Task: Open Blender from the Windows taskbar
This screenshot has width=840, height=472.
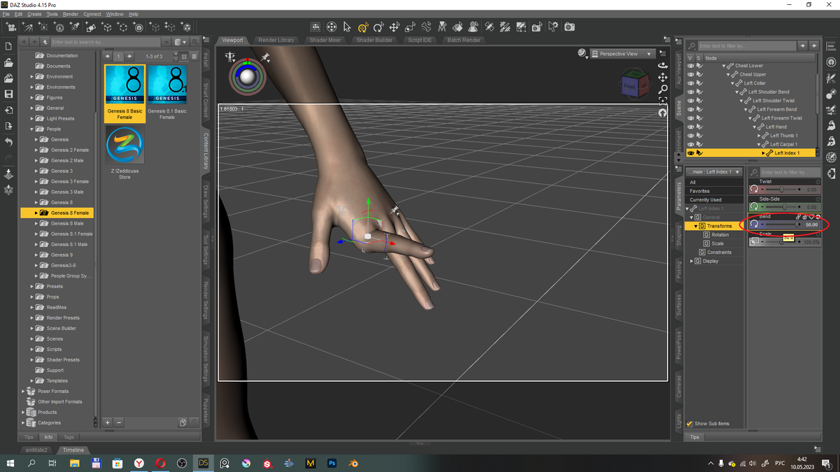Action: [x=354, y=463]
